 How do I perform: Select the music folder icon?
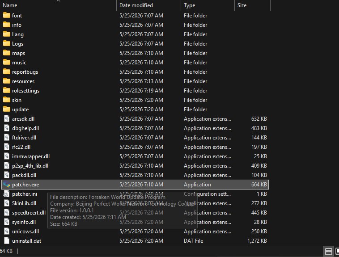point(7,62)
